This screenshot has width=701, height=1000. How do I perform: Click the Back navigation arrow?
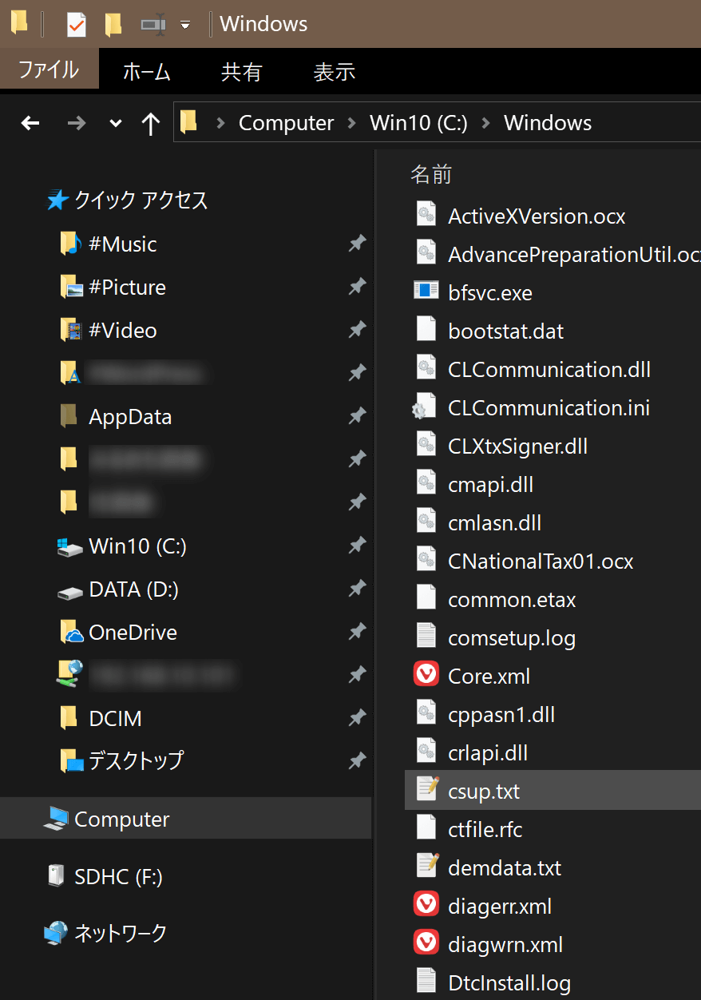pyautogui.click(x=30, y=123)
